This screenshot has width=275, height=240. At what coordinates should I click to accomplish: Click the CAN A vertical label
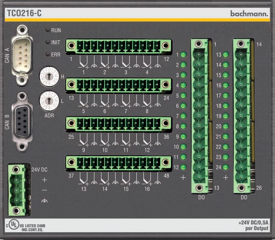(7, 55)
